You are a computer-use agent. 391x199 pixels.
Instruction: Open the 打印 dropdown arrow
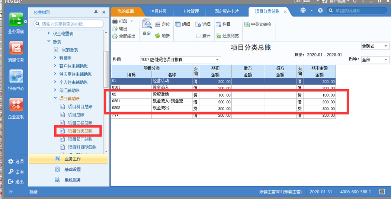(132, 21)
